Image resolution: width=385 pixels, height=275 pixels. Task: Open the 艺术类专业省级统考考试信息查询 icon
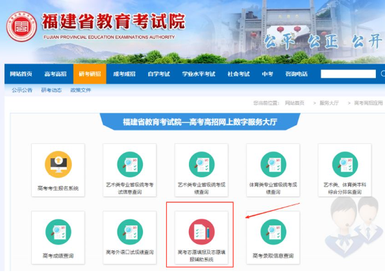pos(130,164)
